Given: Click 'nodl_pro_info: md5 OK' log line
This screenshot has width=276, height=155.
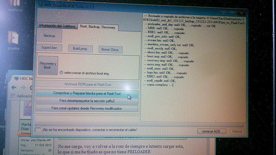Looking at the screenshot, I should (162, 37).
